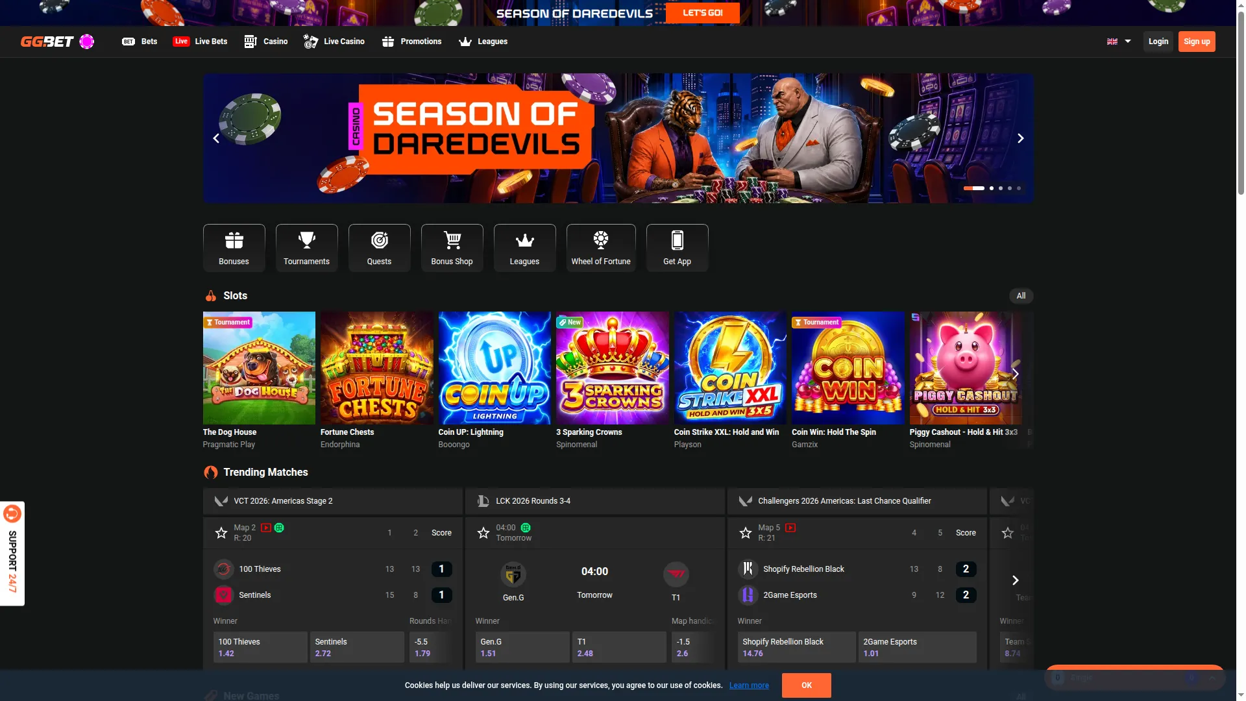Select the third banner carousel dot
The height and width of the screenshot is (701, 1246).
pos(1000,188)
